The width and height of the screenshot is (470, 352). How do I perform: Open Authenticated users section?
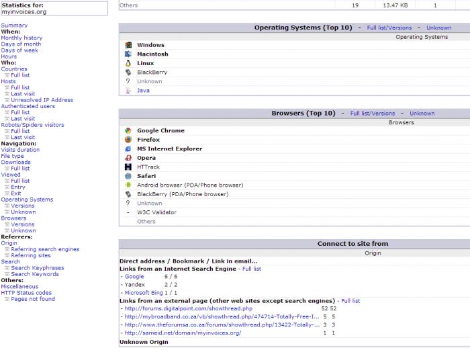tap(28, 106)
